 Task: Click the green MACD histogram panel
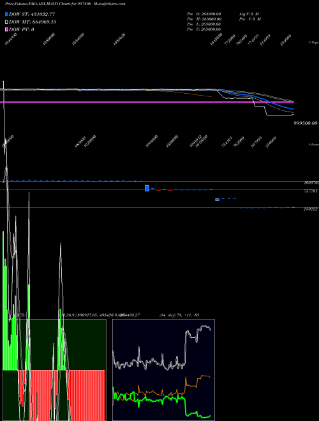coord(54,370)
